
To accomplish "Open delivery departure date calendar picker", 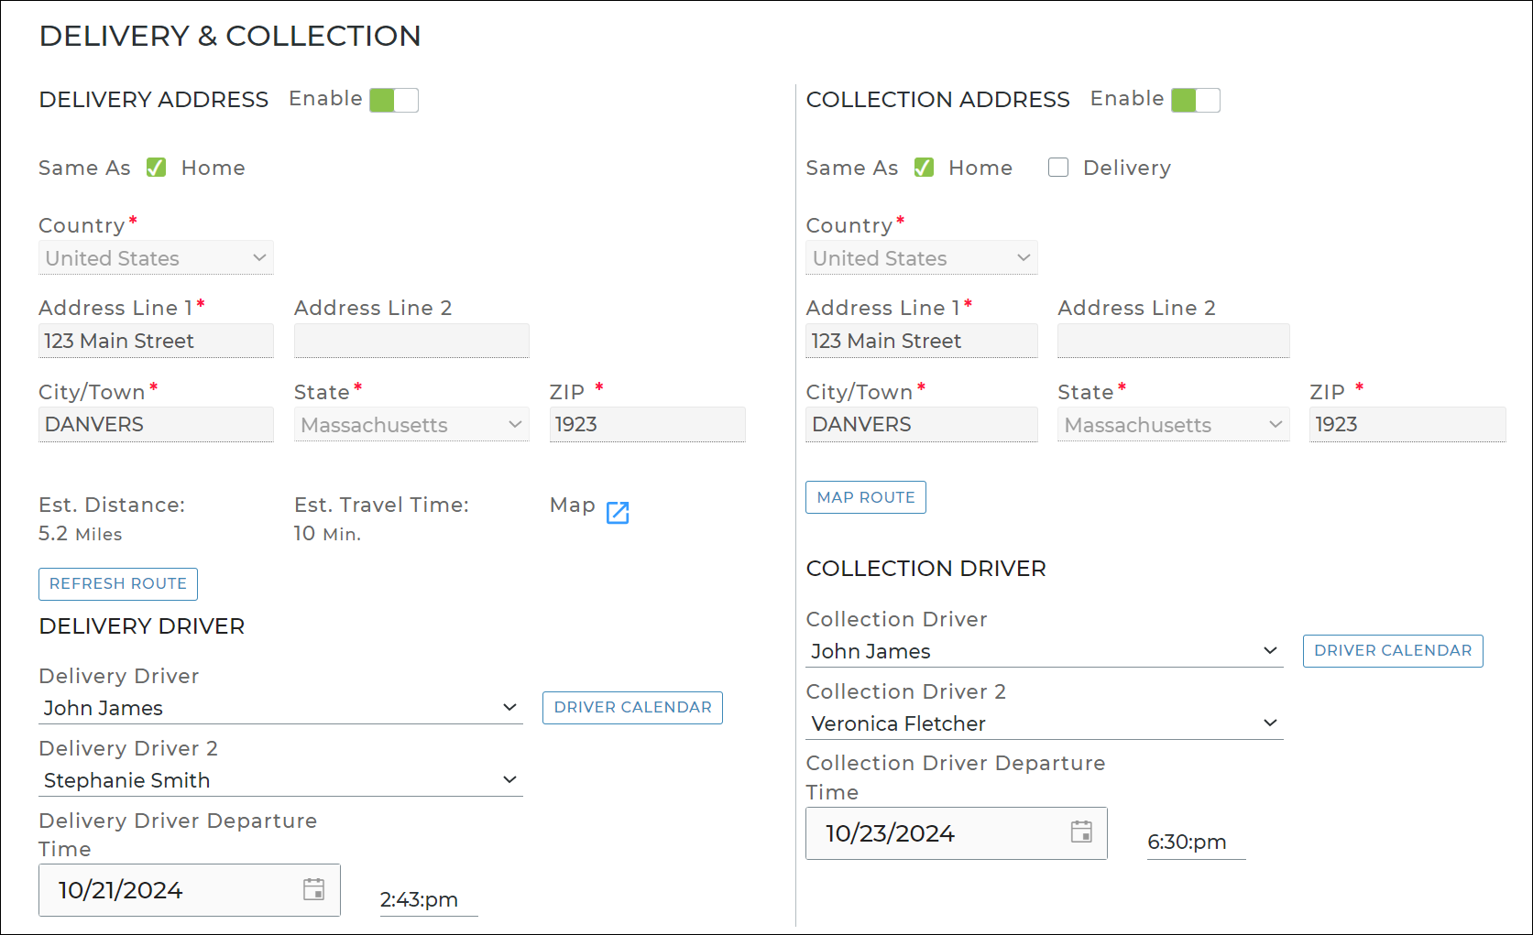I will [x=313, y=889].
